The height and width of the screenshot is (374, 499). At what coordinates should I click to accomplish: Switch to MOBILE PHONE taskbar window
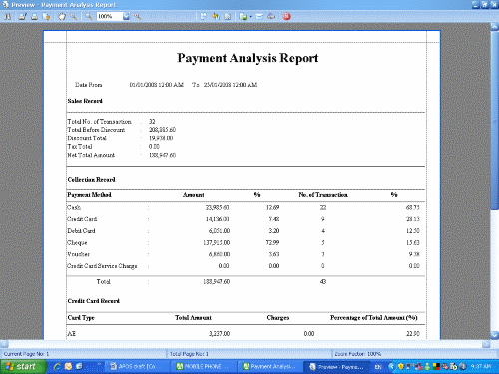tap(204, 367)
